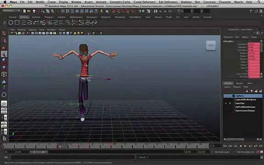Viewport: 264px width, 165px height.
Task: Save the current scene icon
Action: click(34, 11)
